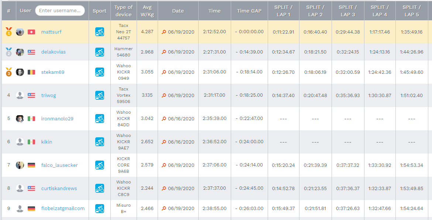The image size is (432, 220).
Task: Click the magnifier icon beside triwog's date
Action: tap(164, 95)
